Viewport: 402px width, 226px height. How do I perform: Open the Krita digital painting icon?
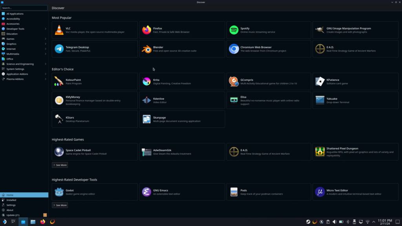146,81
